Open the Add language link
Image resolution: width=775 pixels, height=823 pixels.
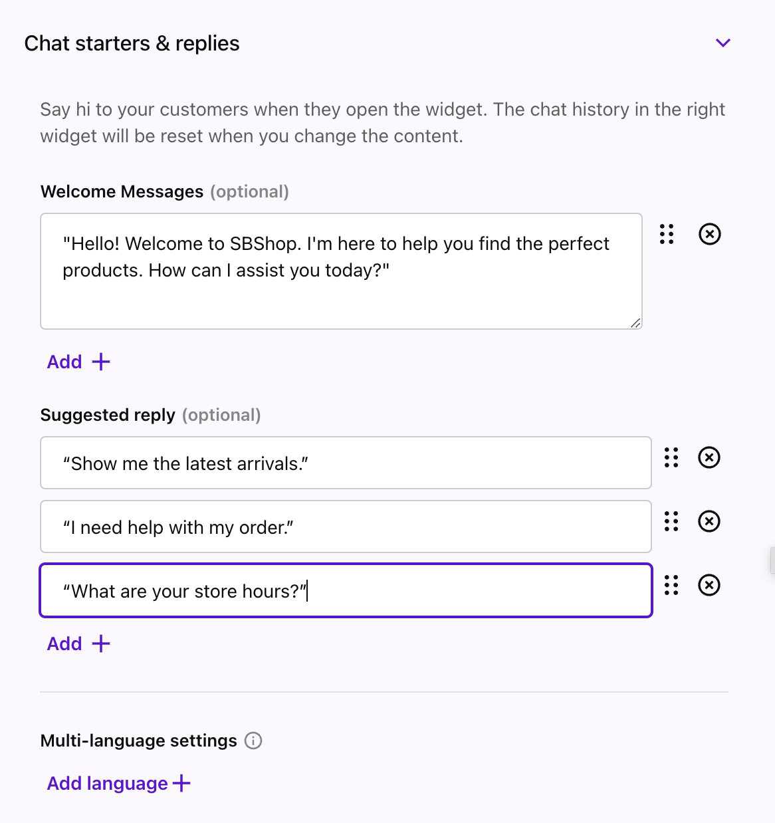click(106, 783)
